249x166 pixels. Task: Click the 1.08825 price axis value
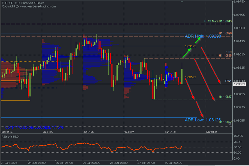(239, 68)
